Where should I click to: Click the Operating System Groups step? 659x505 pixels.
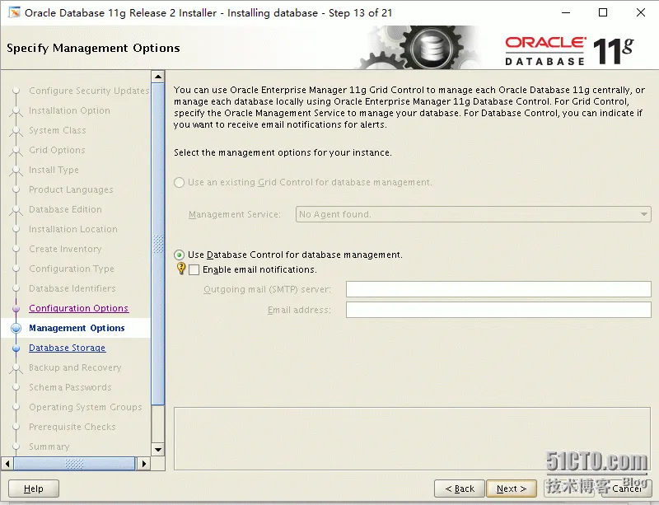tap(86, 407)
